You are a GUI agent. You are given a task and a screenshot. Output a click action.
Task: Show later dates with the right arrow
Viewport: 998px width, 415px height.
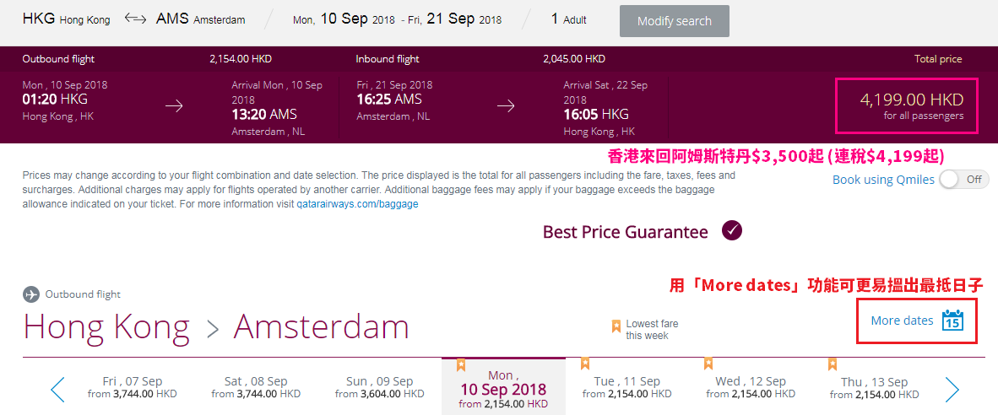pos(952,390)
